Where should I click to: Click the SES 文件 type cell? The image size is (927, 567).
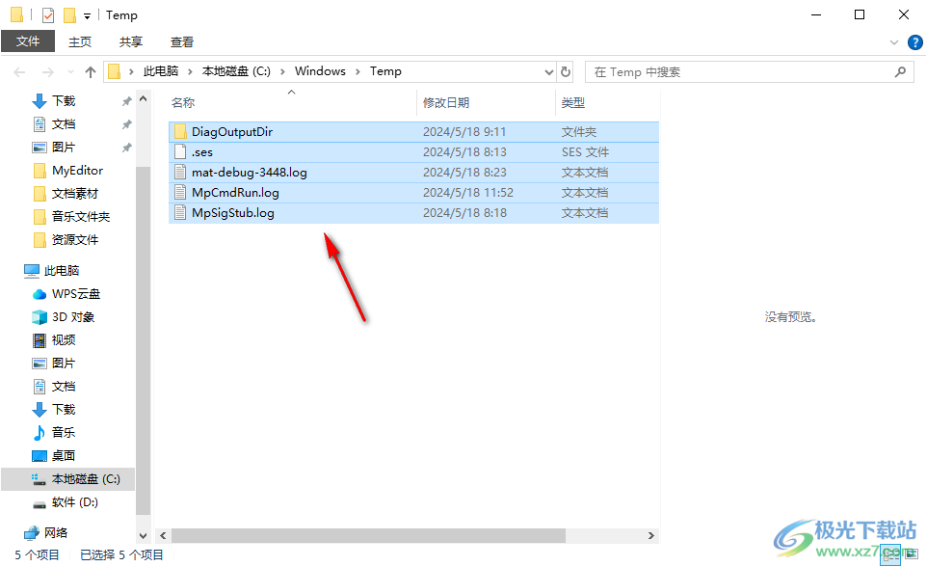tap(585, 152)
